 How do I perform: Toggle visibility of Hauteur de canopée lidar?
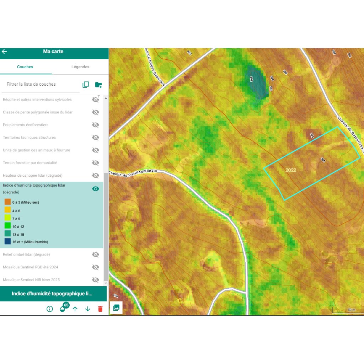click(x=95, y=175)
